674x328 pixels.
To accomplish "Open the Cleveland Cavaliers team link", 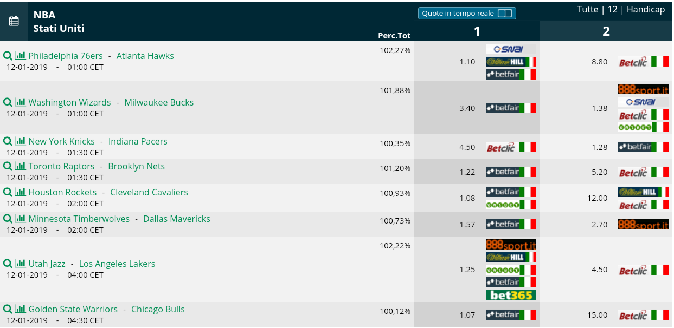I will point(149,192).
